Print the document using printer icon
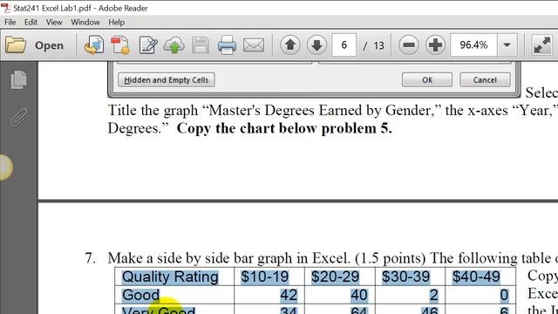Screen dimensions: 558x314 click(x=227, y=45)
